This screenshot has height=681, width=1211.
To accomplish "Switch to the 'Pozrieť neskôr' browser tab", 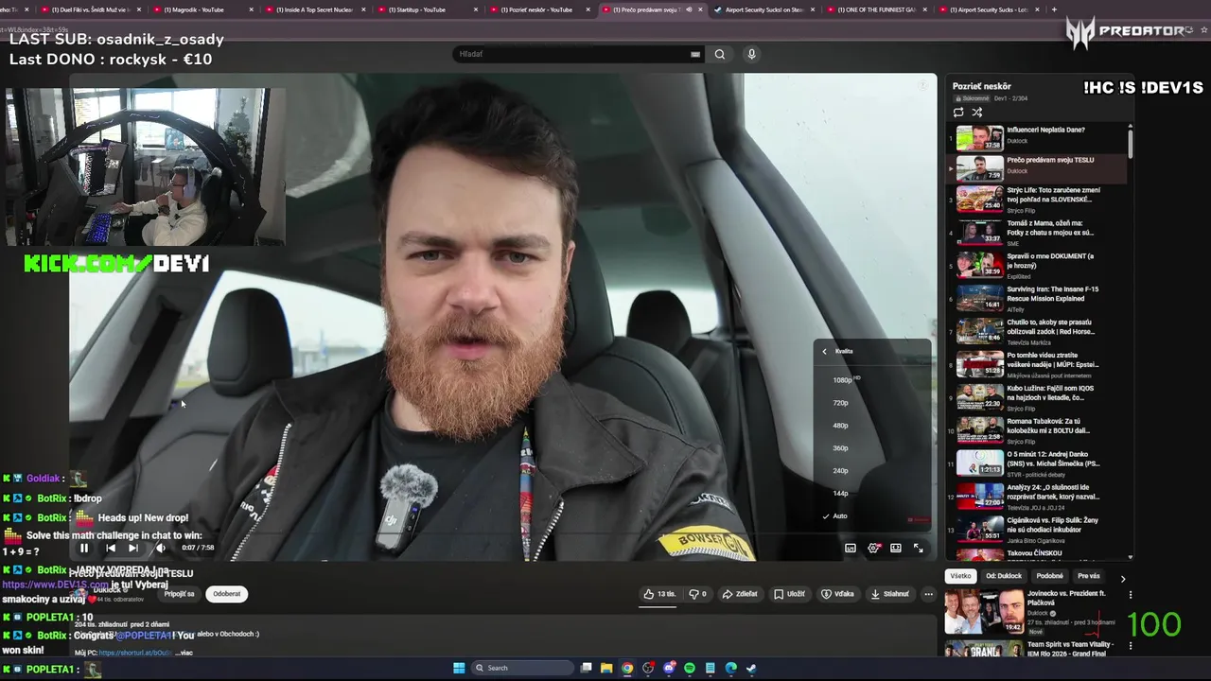I will click(x=537, y=9).
